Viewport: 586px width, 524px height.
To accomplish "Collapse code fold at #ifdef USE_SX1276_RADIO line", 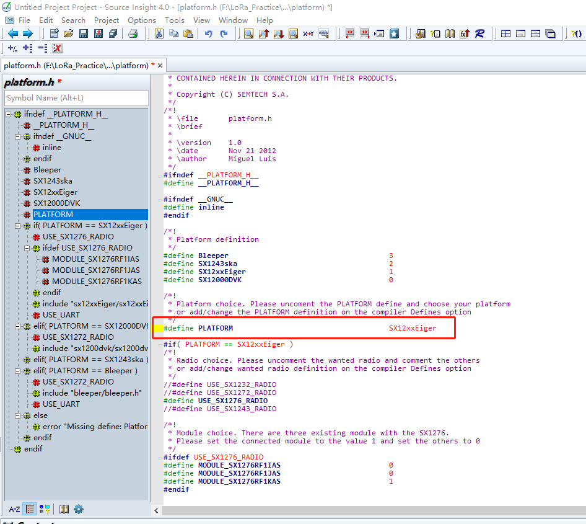I will point(160,458).
